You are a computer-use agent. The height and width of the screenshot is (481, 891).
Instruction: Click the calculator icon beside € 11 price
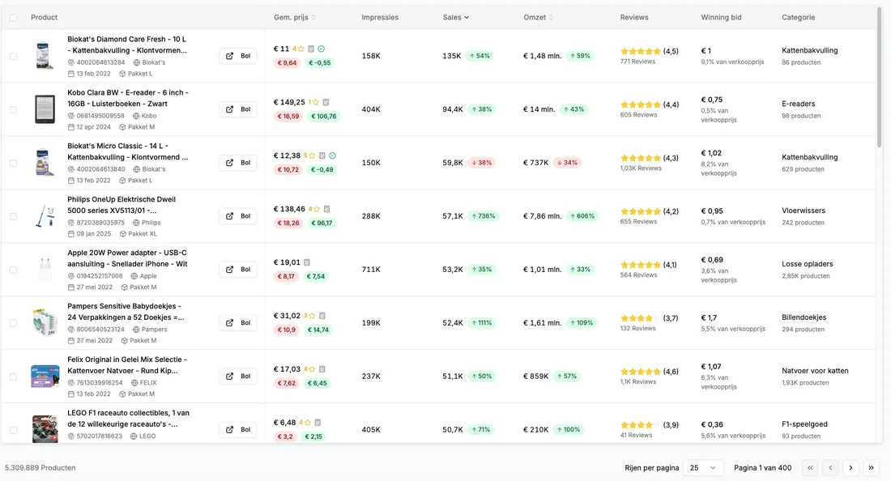point(311,49)
